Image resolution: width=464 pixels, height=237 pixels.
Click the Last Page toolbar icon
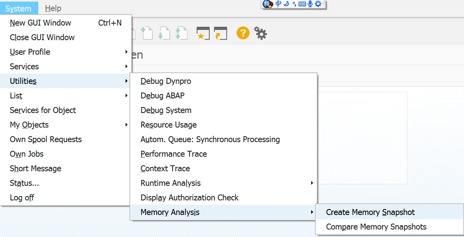(x=181, y=33)
